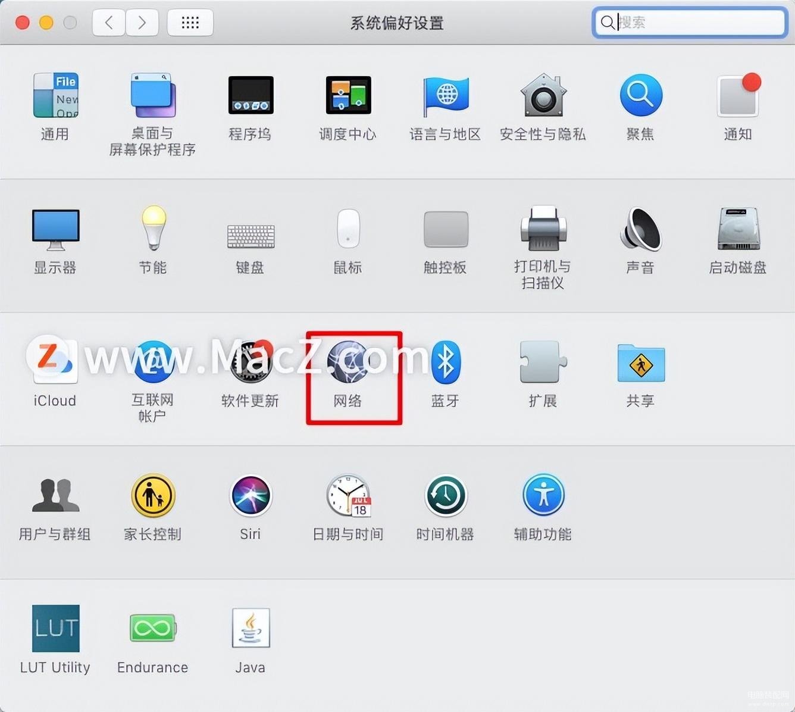Open the 调度中心 (Mission Control) pane

coord(348,95)
